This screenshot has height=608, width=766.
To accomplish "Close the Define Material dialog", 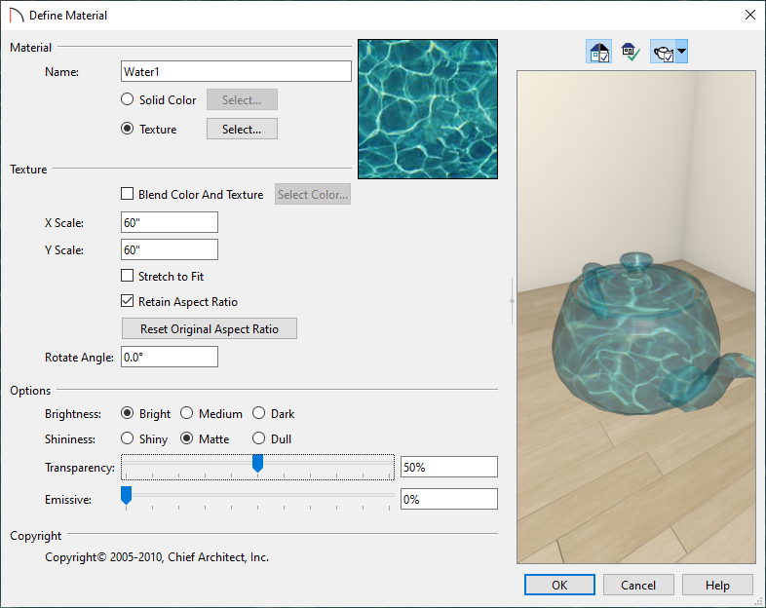I will [x=749, y=15].
